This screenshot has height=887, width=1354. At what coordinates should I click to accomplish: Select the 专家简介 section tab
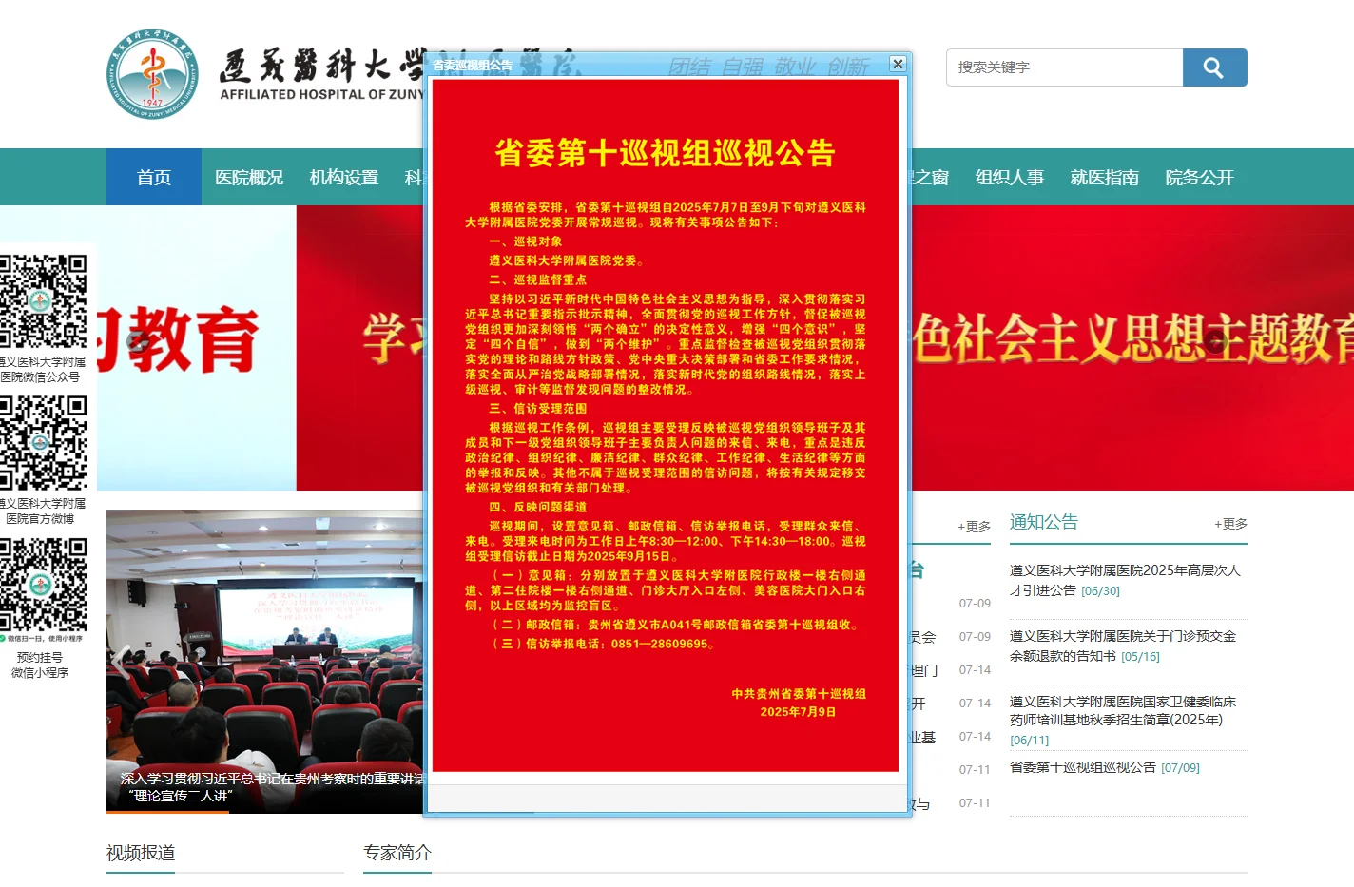(x=397, y=853)
